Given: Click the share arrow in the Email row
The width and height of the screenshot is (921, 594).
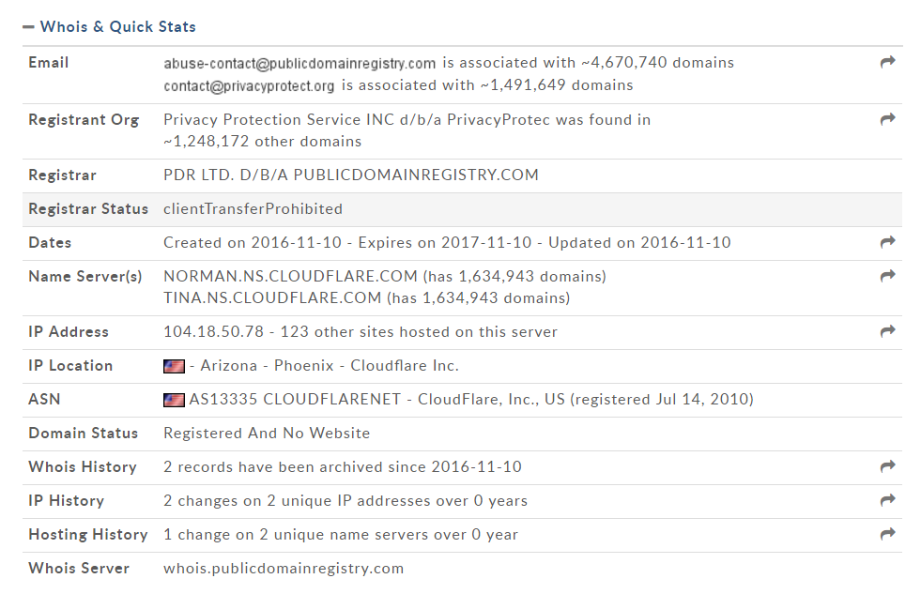Looking at the screenshot, I should (x=887, y=63).
